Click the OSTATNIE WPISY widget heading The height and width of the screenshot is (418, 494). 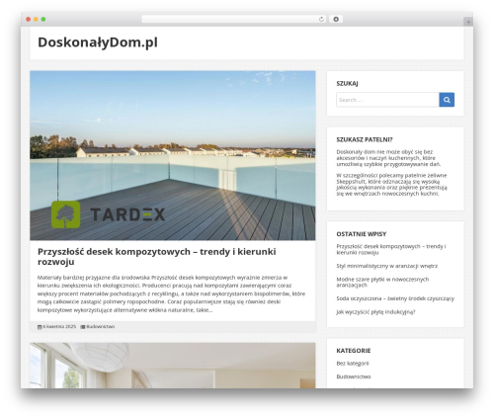(362, 234)
